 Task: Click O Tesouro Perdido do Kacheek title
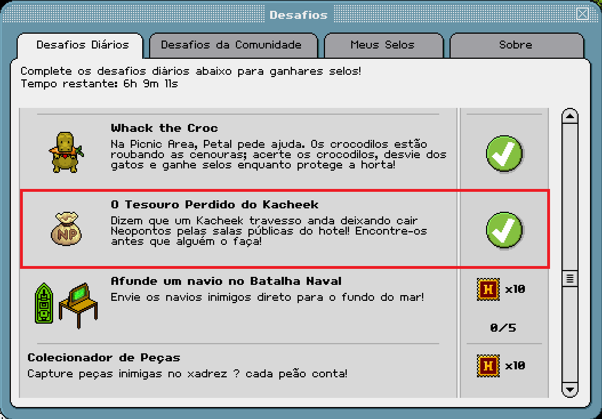coord(215,204)
